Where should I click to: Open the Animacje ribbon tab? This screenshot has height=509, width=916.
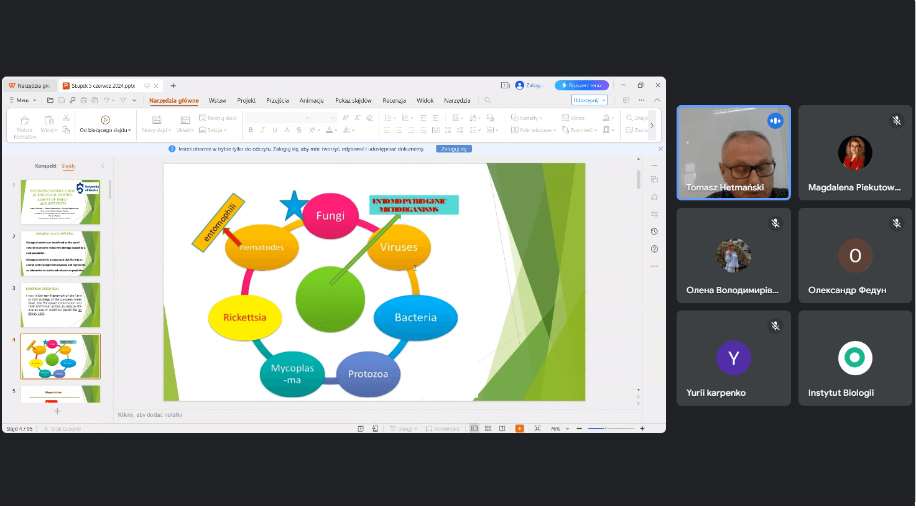tap(312, 100)
